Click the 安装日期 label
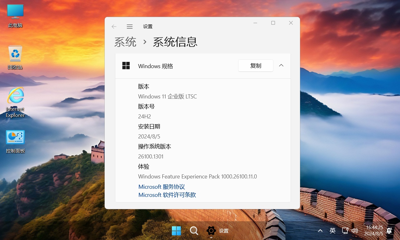The height and width of the screenshot is (240, 400). (149, 127)
